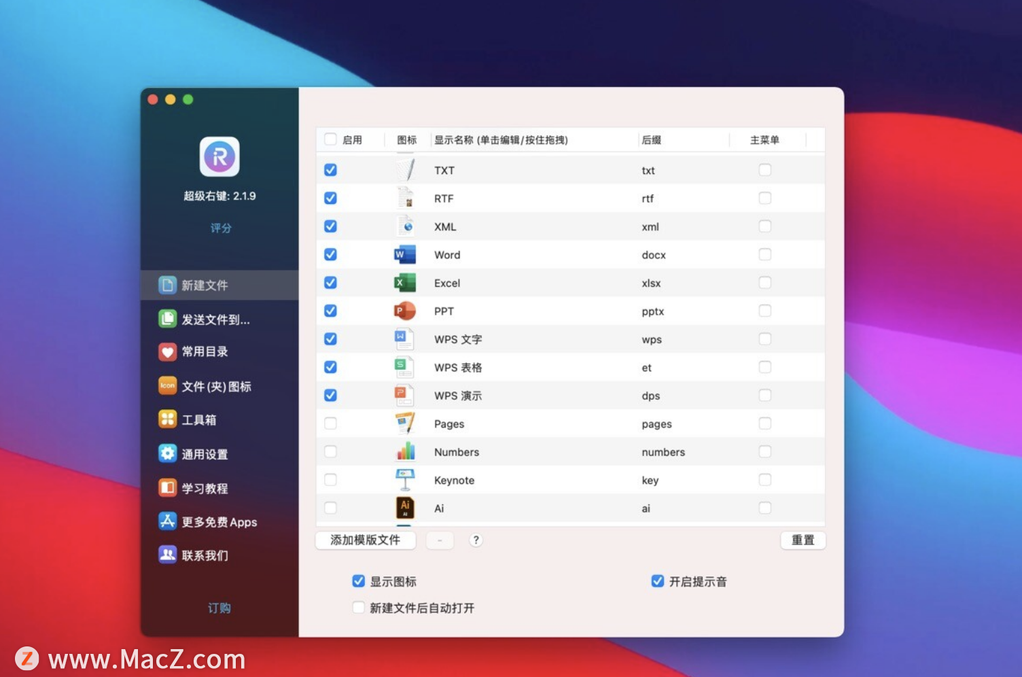Screen dimensions: 1022x677
Task: Click the WPS 文字 display name
Action: coord(458,339)
